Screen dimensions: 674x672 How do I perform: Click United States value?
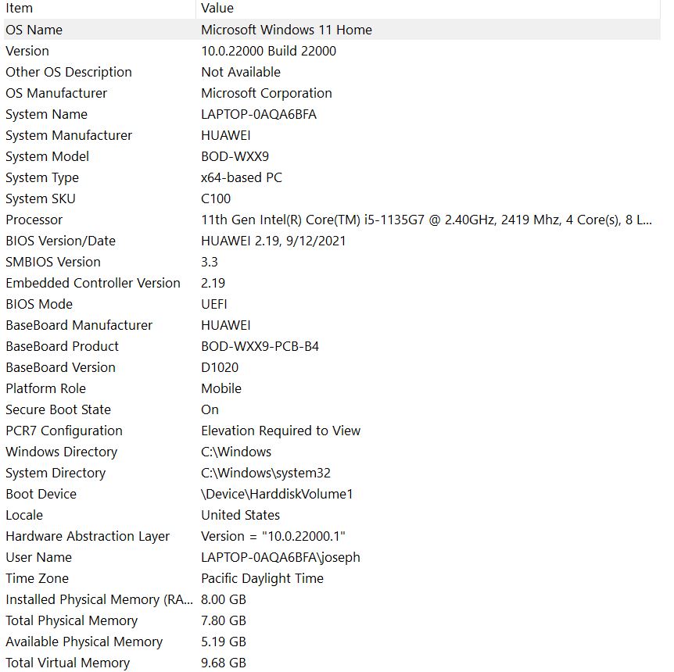tap(240, 515)
